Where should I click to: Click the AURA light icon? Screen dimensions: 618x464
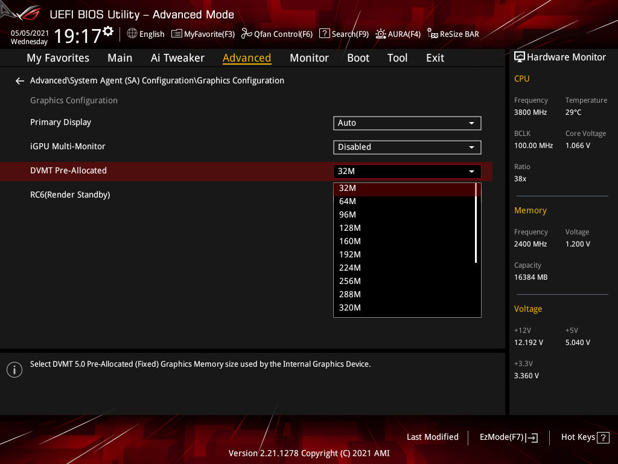click(381, 34)
